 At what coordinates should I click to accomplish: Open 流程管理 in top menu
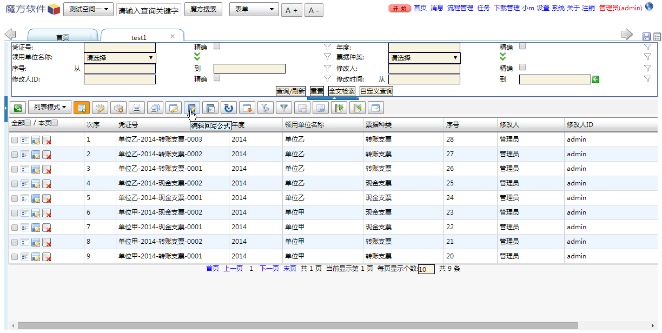[x=460, y=8]
